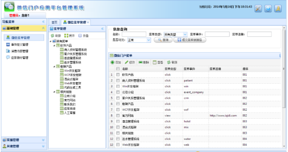The height and width of the screenshot is (152, 288).
Task: Click the pencil 修改 edit icon
Action: click(126, 62)
